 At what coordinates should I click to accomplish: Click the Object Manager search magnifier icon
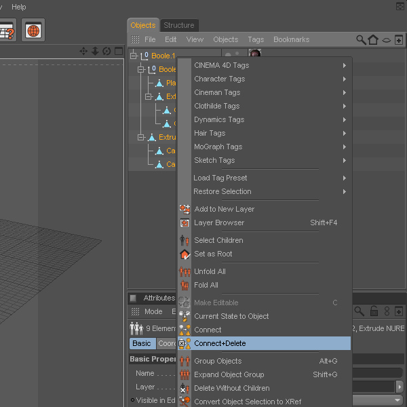coord(361,40)
